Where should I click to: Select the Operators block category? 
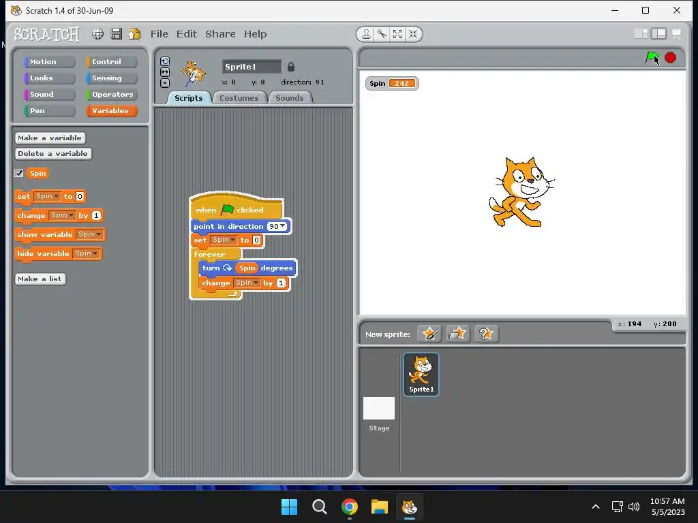111,94
